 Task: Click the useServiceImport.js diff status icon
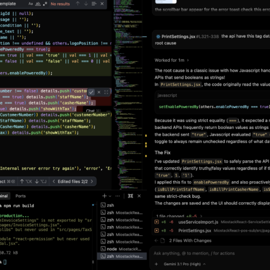coord(157,222)
